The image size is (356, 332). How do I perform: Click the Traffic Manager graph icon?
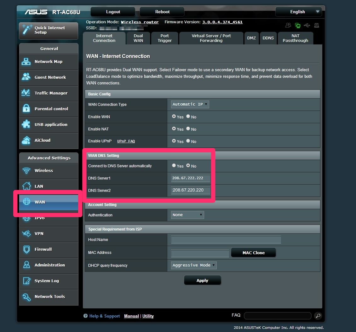click(26, 93)
